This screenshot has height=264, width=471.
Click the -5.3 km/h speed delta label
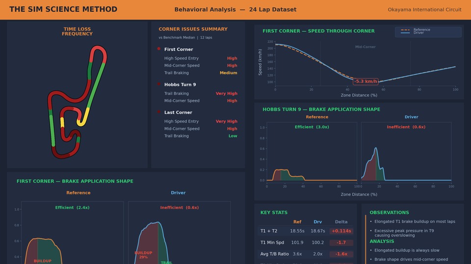(x=365, y=81)
